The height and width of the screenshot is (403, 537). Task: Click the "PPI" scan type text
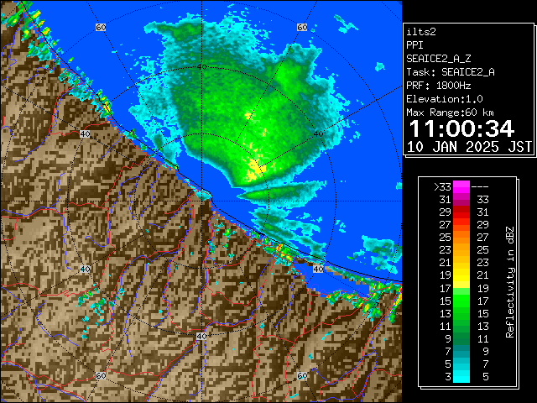pos(414,45)
